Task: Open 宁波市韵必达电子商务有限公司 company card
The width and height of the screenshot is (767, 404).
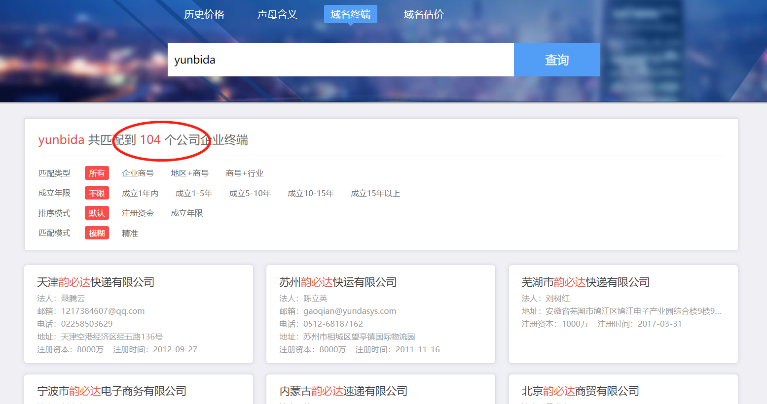Action: pyautogui.click(x=112, y=391)
